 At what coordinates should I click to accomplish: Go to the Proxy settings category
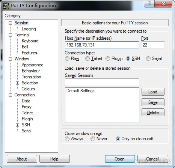[x=27, y=107]
